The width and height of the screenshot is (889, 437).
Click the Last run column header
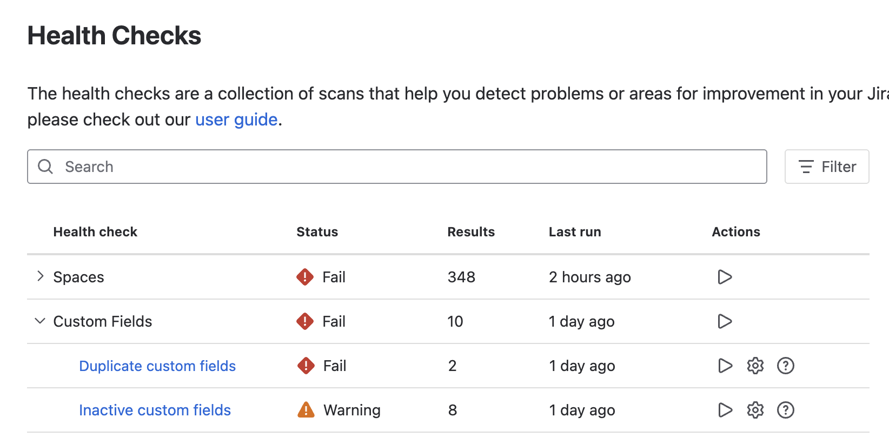[575, 232]
